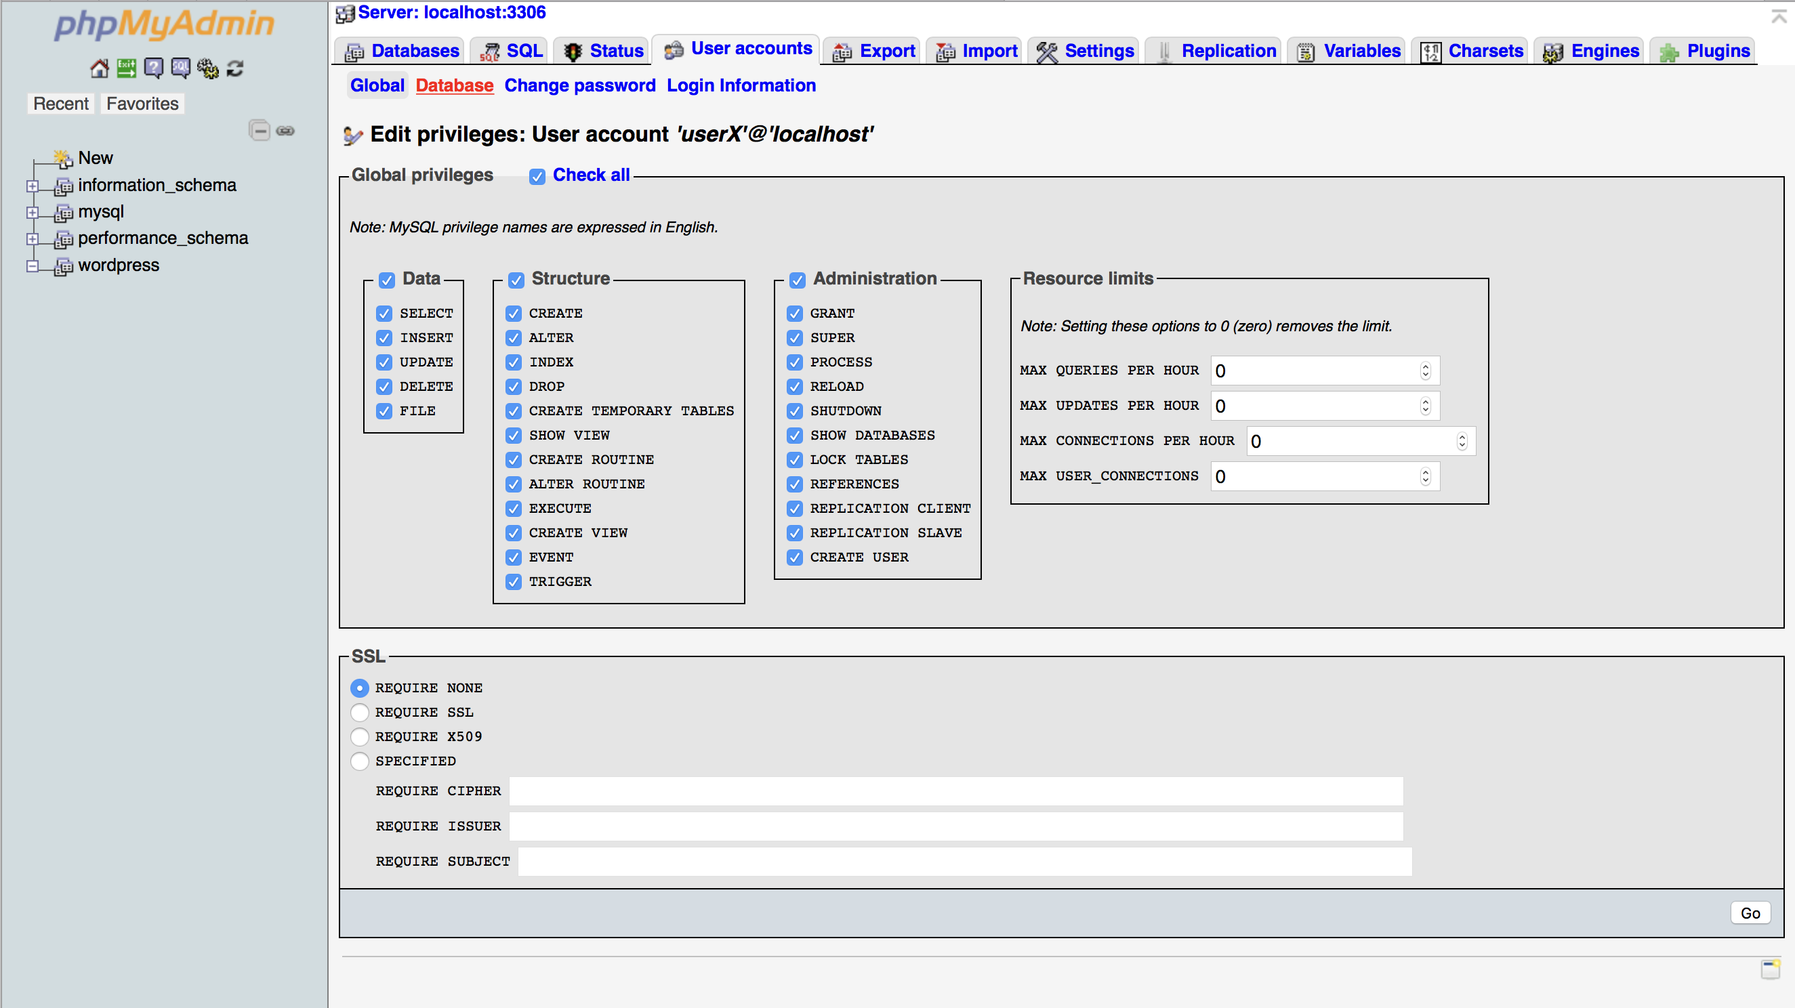
Task: Click the collapse page header arrow icon
Action: point(1779,16)
